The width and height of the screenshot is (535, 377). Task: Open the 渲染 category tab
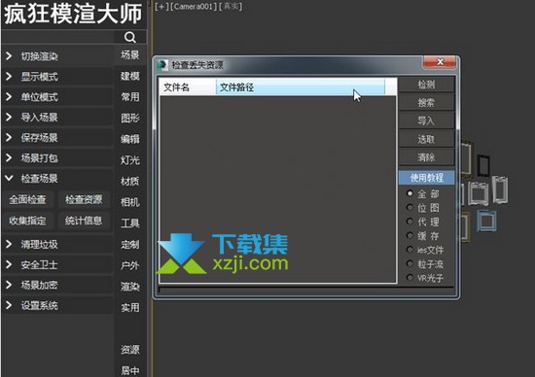click(130, 287)
